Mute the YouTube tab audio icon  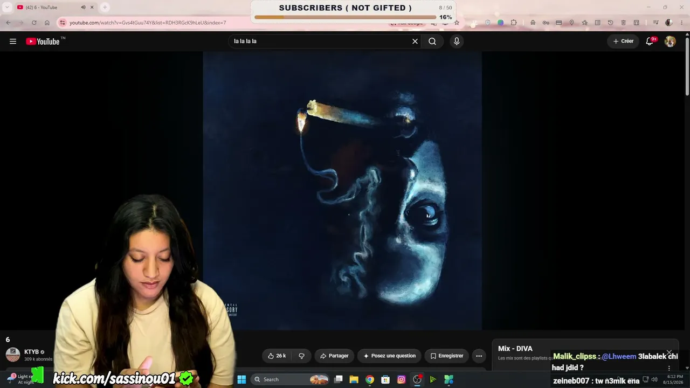[x=83, y=8]
